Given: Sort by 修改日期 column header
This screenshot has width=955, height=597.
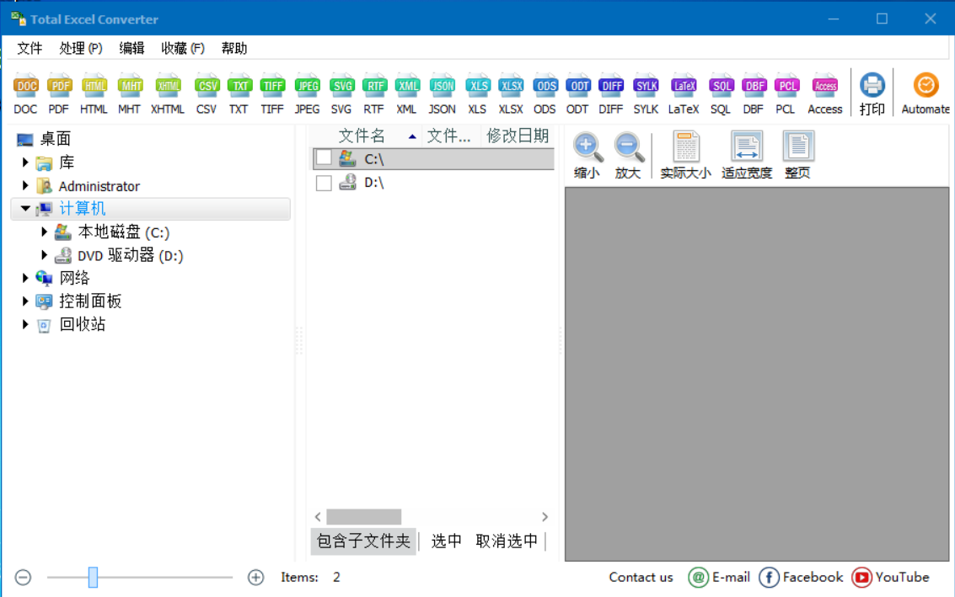Looking at the screenshot, I should (518, 136).
